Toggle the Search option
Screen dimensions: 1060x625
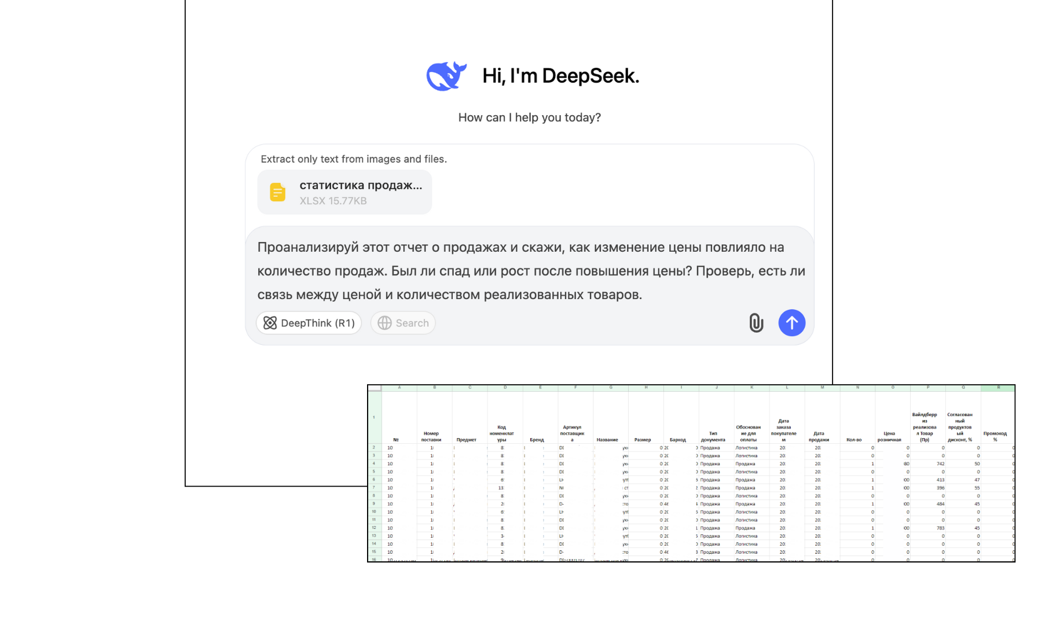pyautogui.click(x=404, y=323)
